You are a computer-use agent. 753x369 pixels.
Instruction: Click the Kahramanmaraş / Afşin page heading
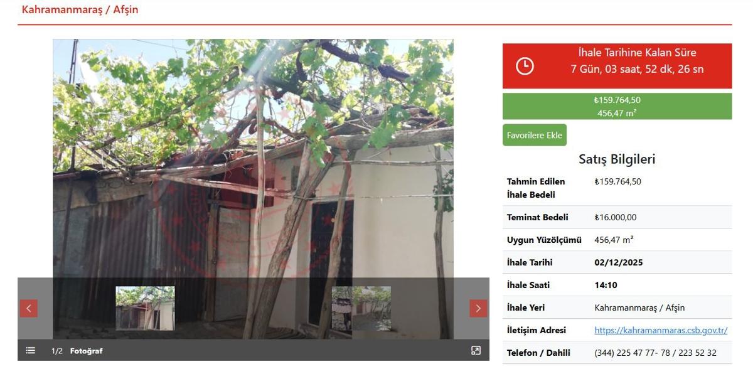coord(80,10)
